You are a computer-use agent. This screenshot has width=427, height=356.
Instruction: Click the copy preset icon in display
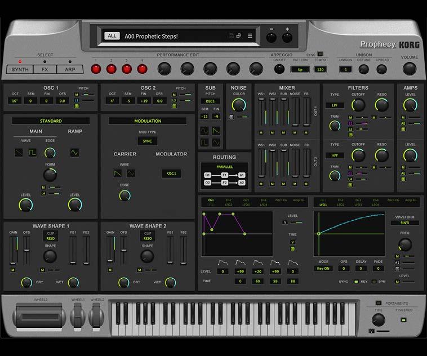coord(239,35)
